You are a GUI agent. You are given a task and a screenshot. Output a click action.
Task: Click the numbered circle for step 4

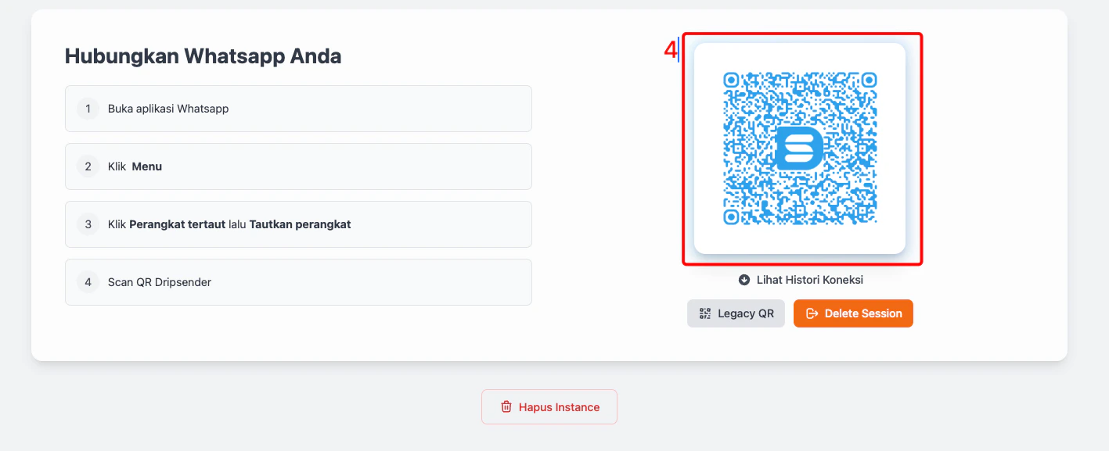[x=87, y=282]
